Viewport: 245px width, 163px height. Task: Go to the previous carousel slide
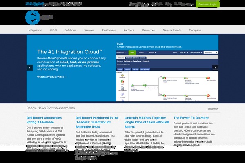(29, 68)
